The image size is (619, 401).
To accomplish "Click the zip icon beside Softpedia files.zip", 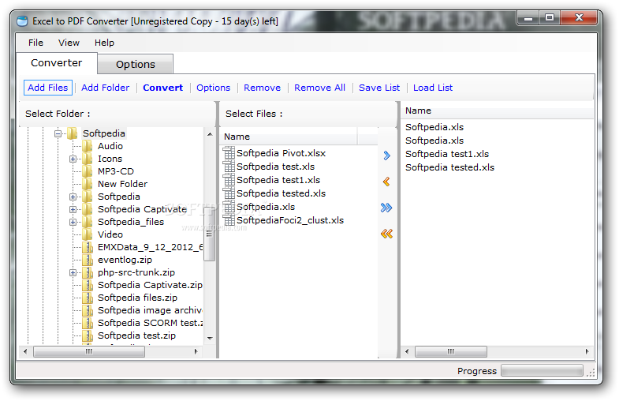I will [88, 298].
